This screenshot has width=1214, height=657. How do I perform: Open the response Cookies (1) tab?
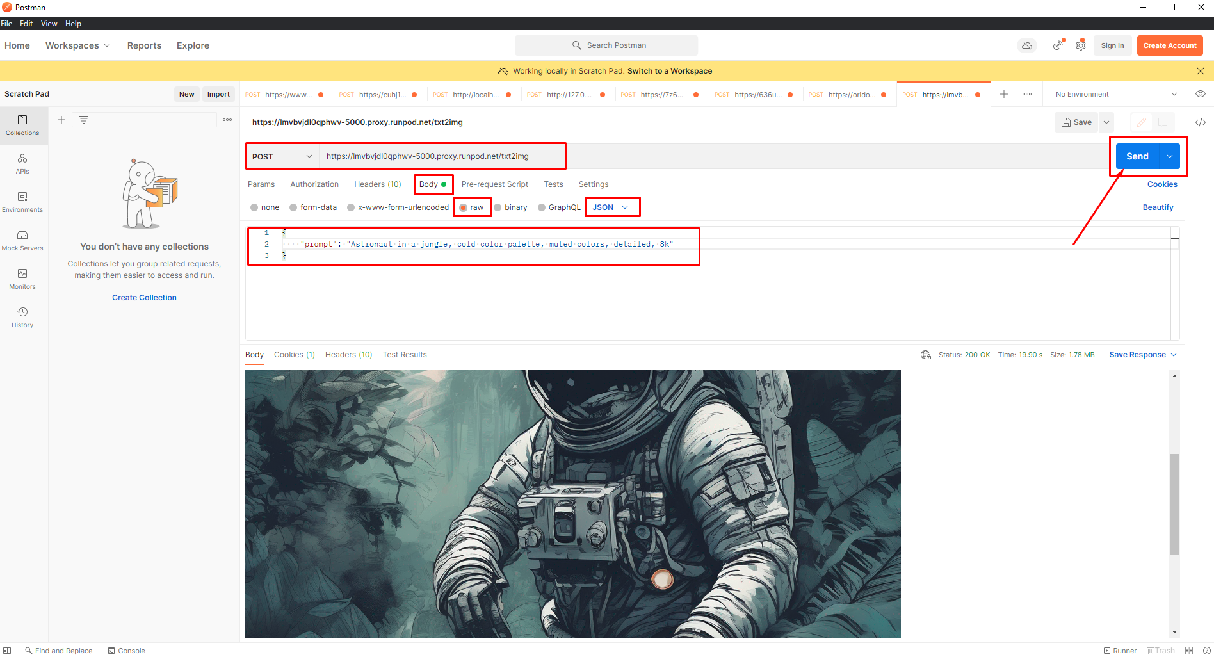(295, 355)
